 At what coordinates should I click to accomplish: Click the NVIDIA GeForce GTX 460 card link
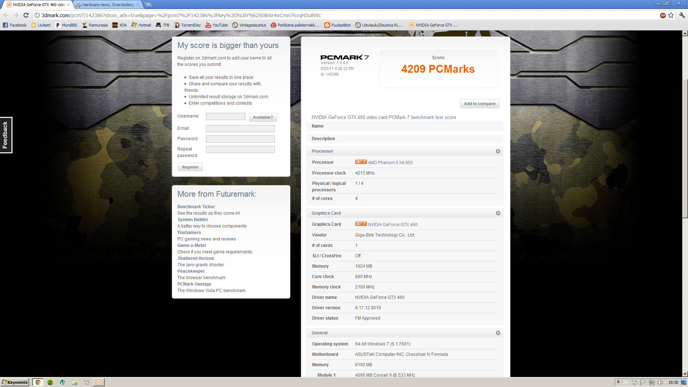point(392,225)
